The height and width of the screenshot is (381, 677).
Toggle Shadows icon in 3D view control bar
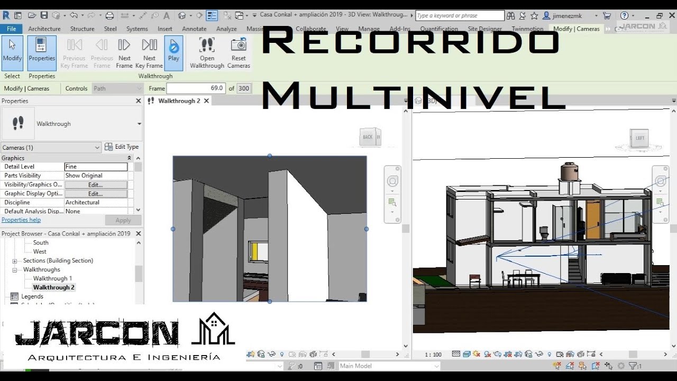[x=488, y=354]
